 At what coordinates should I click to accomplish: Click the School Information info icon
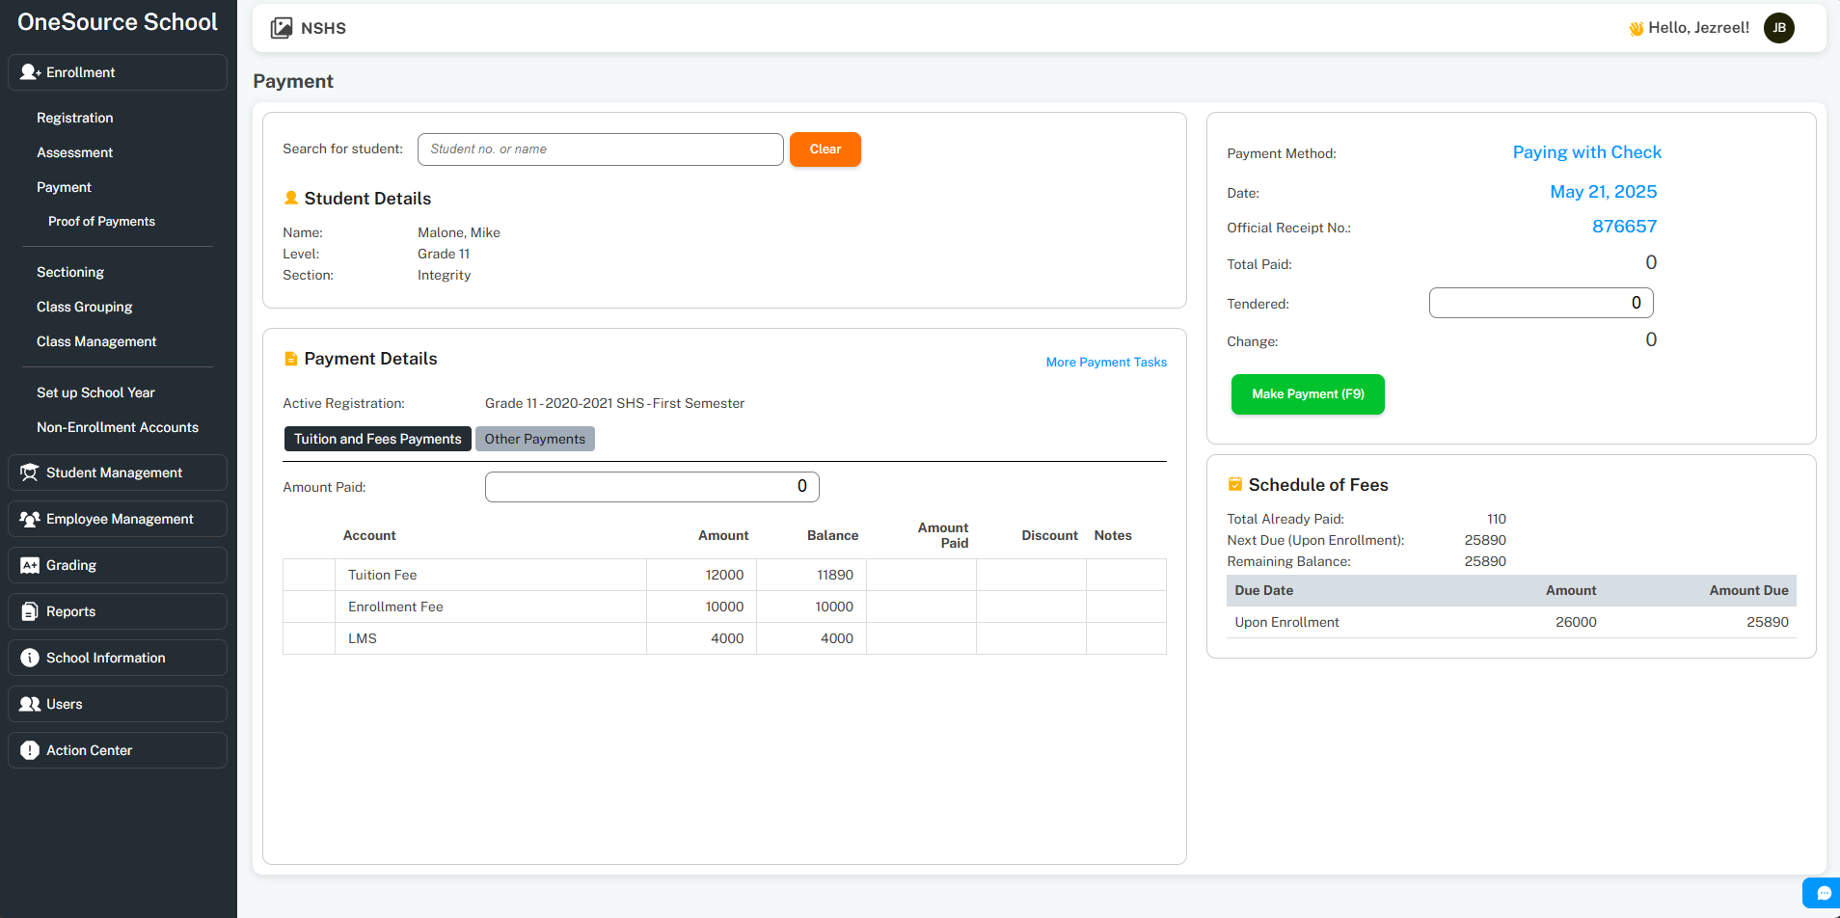(30, 658)
